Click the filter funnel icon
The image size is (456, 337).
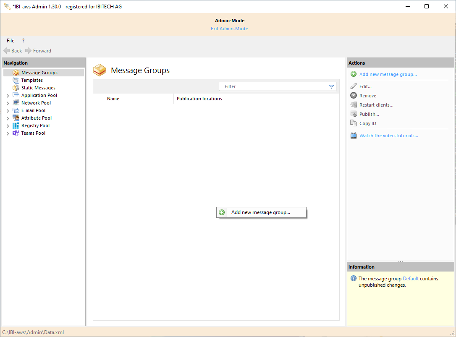[x=331, y=86]
